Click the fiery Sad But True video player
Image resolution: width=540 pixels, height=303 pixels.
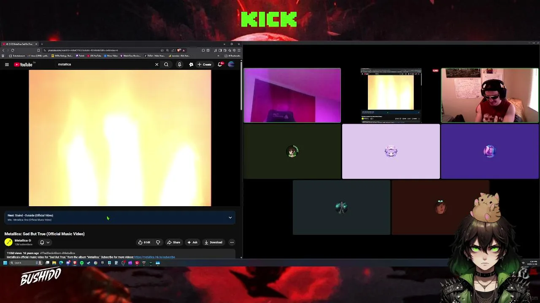[x=120, y=138]
